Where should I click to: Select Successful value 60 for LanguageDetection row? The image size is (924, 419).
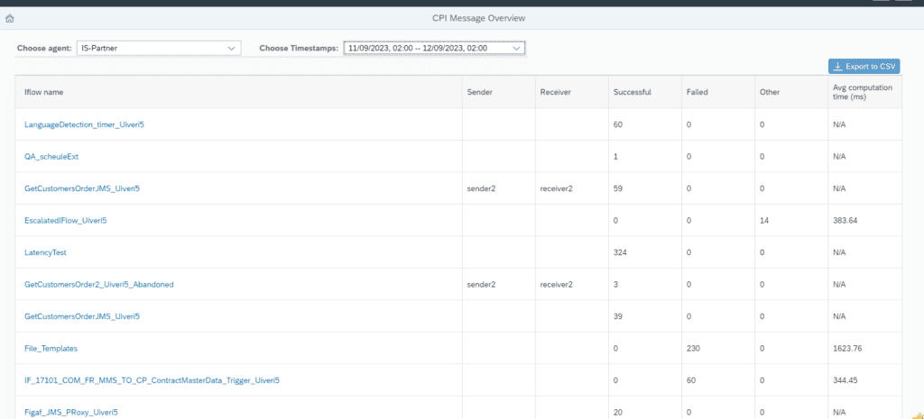(617, 124)
